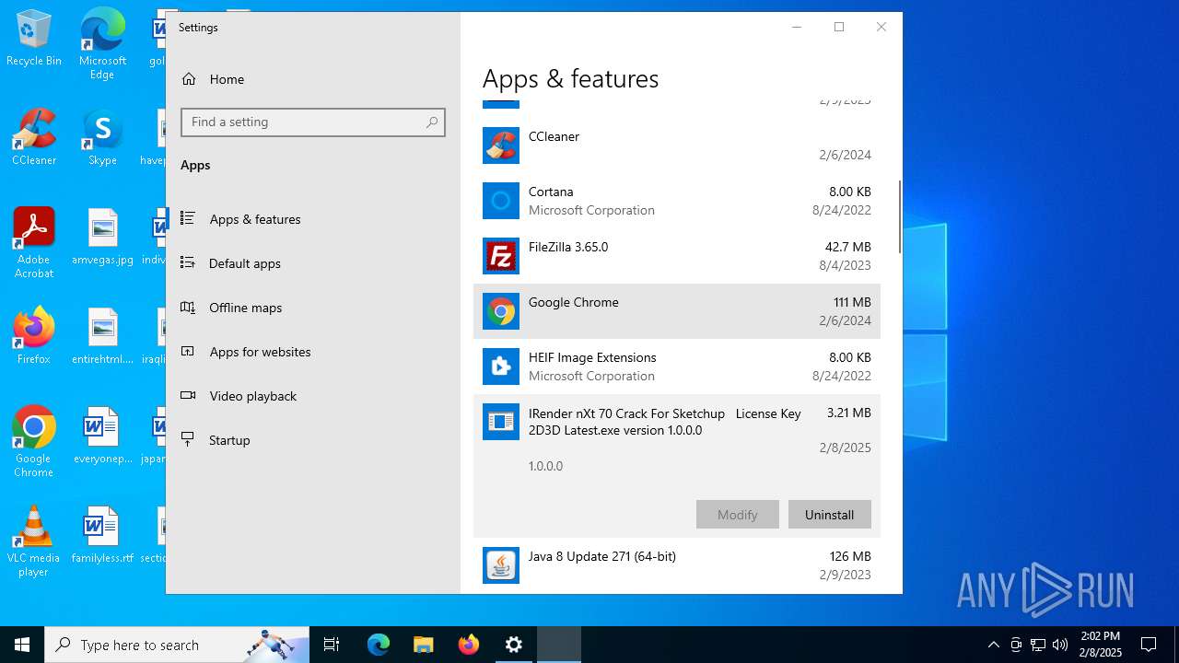This screenshot has width=1179, height=663.
Task: Open Recycle Bin desktop icon
Action: click(34, 38)
